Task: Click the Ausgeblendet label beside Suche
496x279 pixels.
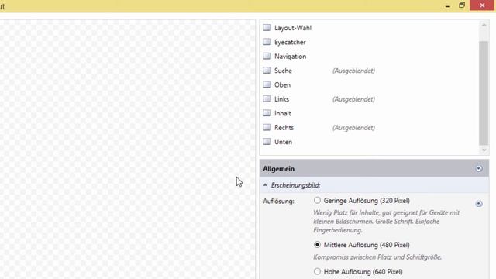Action: pyautogui.click(x=353, y=71)
